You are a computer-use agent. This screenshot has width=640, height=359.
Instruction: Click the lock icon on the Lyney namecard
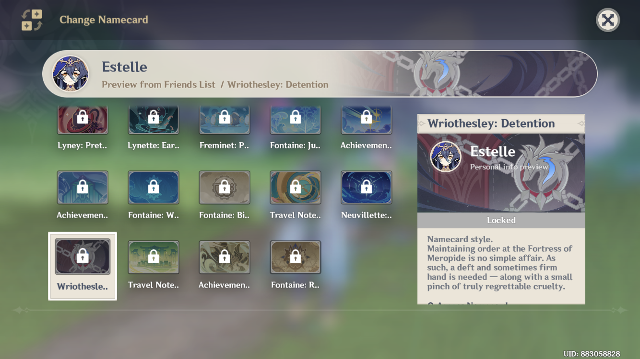[x=83, y=119]
